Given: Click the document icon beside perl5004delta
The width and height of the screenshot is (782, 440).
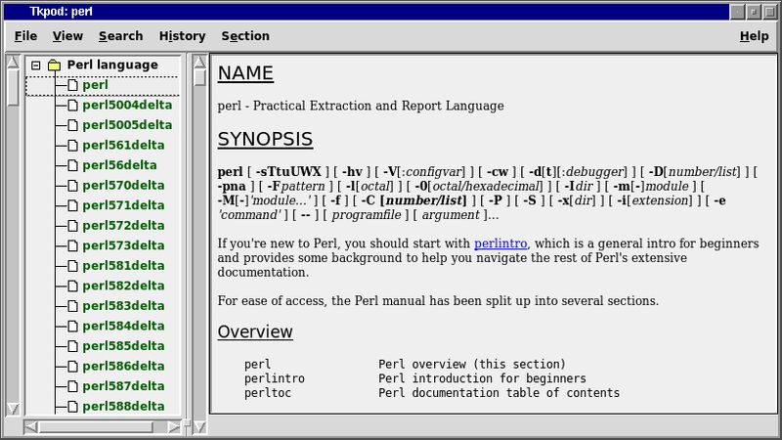Looking at the screenshot, I should click(x=72, y=106).
